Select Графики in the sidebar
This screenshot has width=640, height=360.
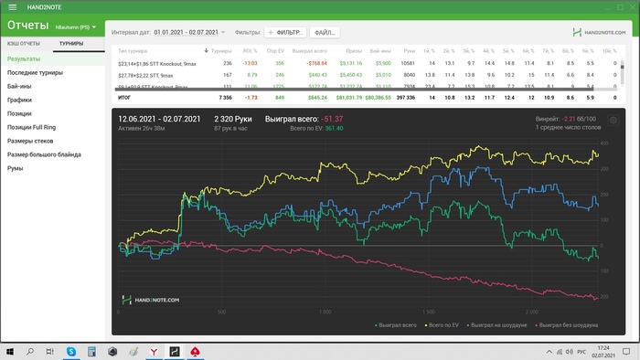tap(19, 100)
